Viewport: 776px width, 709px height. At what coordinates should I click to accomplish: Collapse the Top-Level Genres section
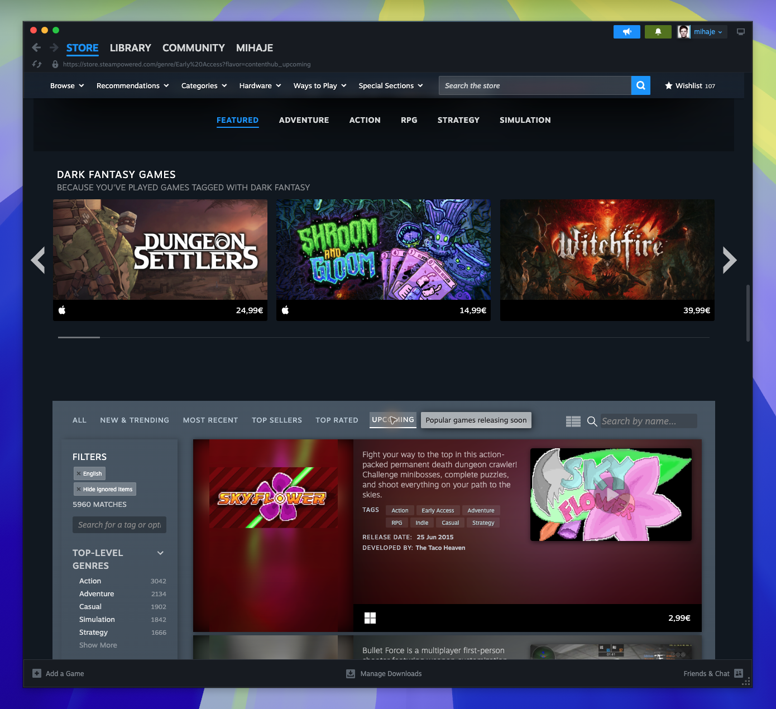pos(160,553)
